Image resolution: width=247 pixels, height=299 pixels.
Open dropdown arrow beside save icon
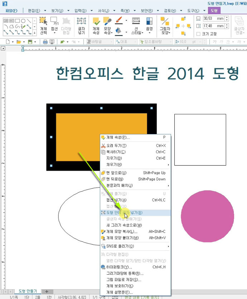pos(35,41)
